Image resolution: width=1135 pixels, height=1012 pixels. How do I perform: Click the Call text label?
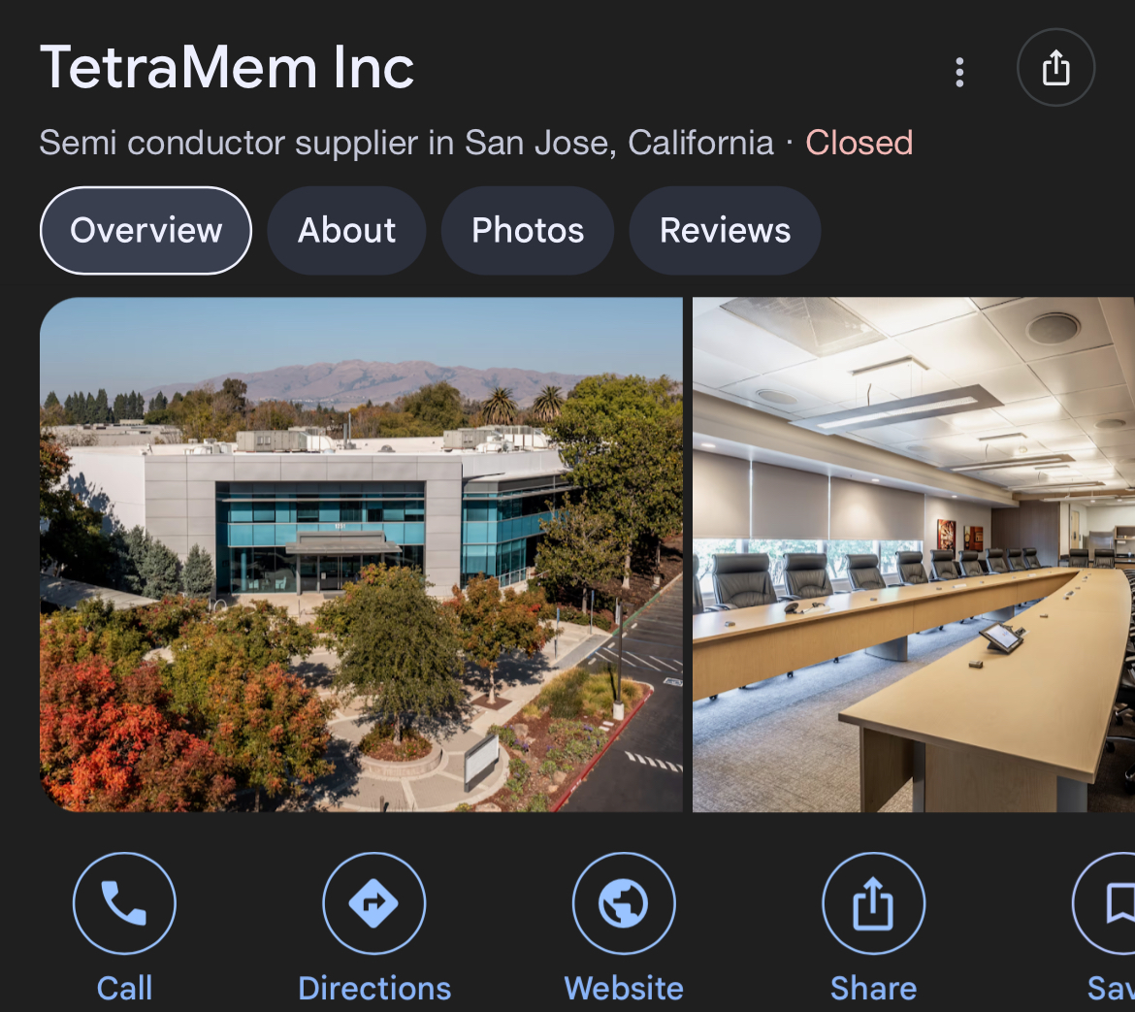tap(124, 988)
